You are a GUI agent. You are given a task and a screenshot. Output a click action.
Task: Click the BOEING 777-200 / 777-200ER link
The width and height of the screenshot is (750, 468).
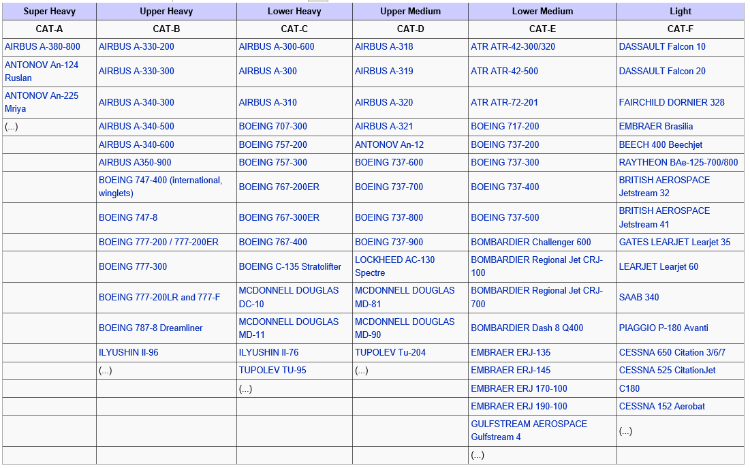pos(159,242)
